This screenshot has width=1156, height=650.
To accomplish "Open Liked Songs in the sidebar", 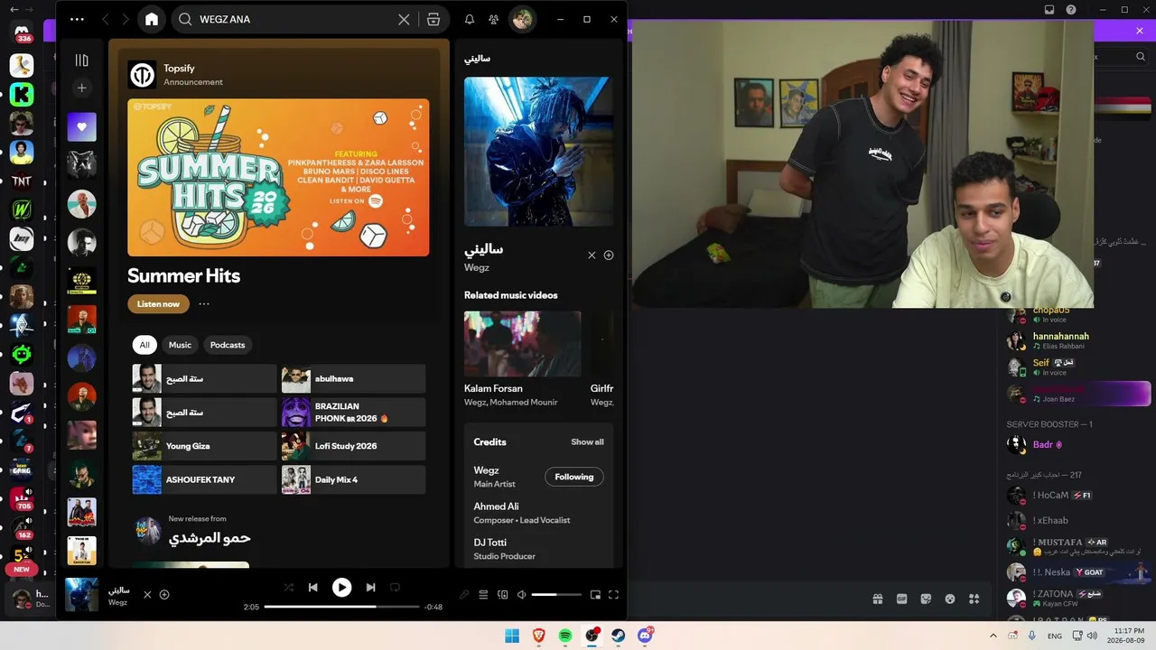I will [x=81, y=127].
